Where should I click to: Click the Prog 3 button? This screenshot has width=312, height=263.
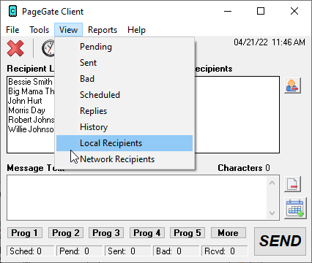coord(106,233)
